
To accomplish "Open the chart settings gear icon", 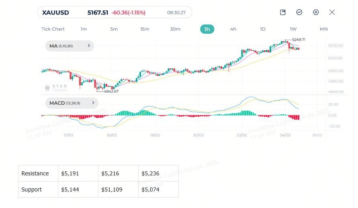I will pyautogui.click(x=316, y=12).
